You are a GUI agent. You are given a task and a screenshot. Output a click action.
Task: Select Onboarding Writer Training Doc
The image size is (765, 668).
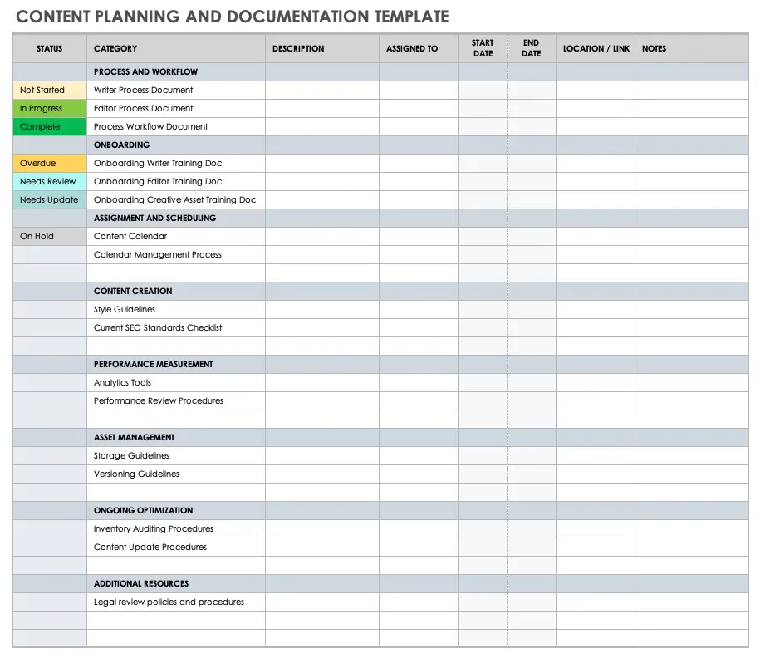pyautogui.click(x=176, y=164)
